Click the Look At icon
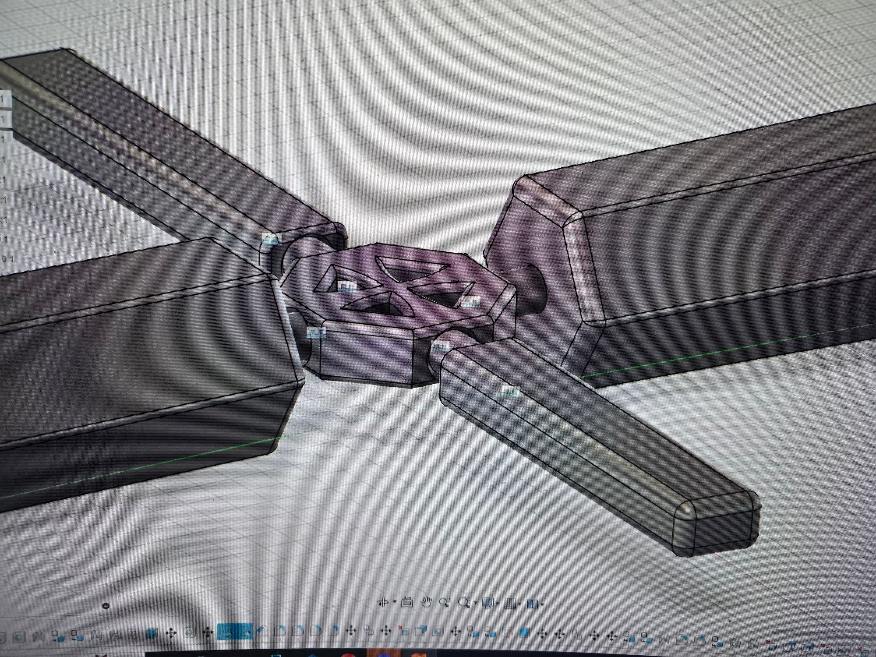Viewport: 876px width, 657px height. point(407,603)
